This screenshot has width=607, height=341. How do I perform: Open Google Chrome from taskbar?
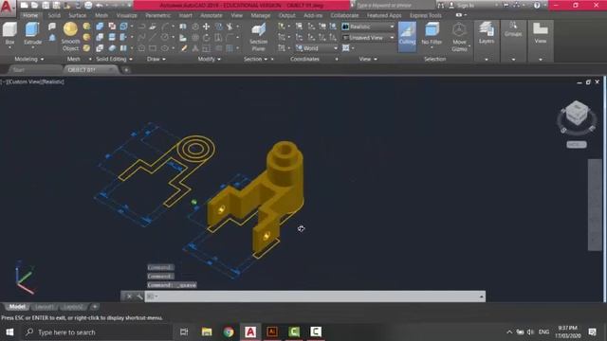point(229,332)
